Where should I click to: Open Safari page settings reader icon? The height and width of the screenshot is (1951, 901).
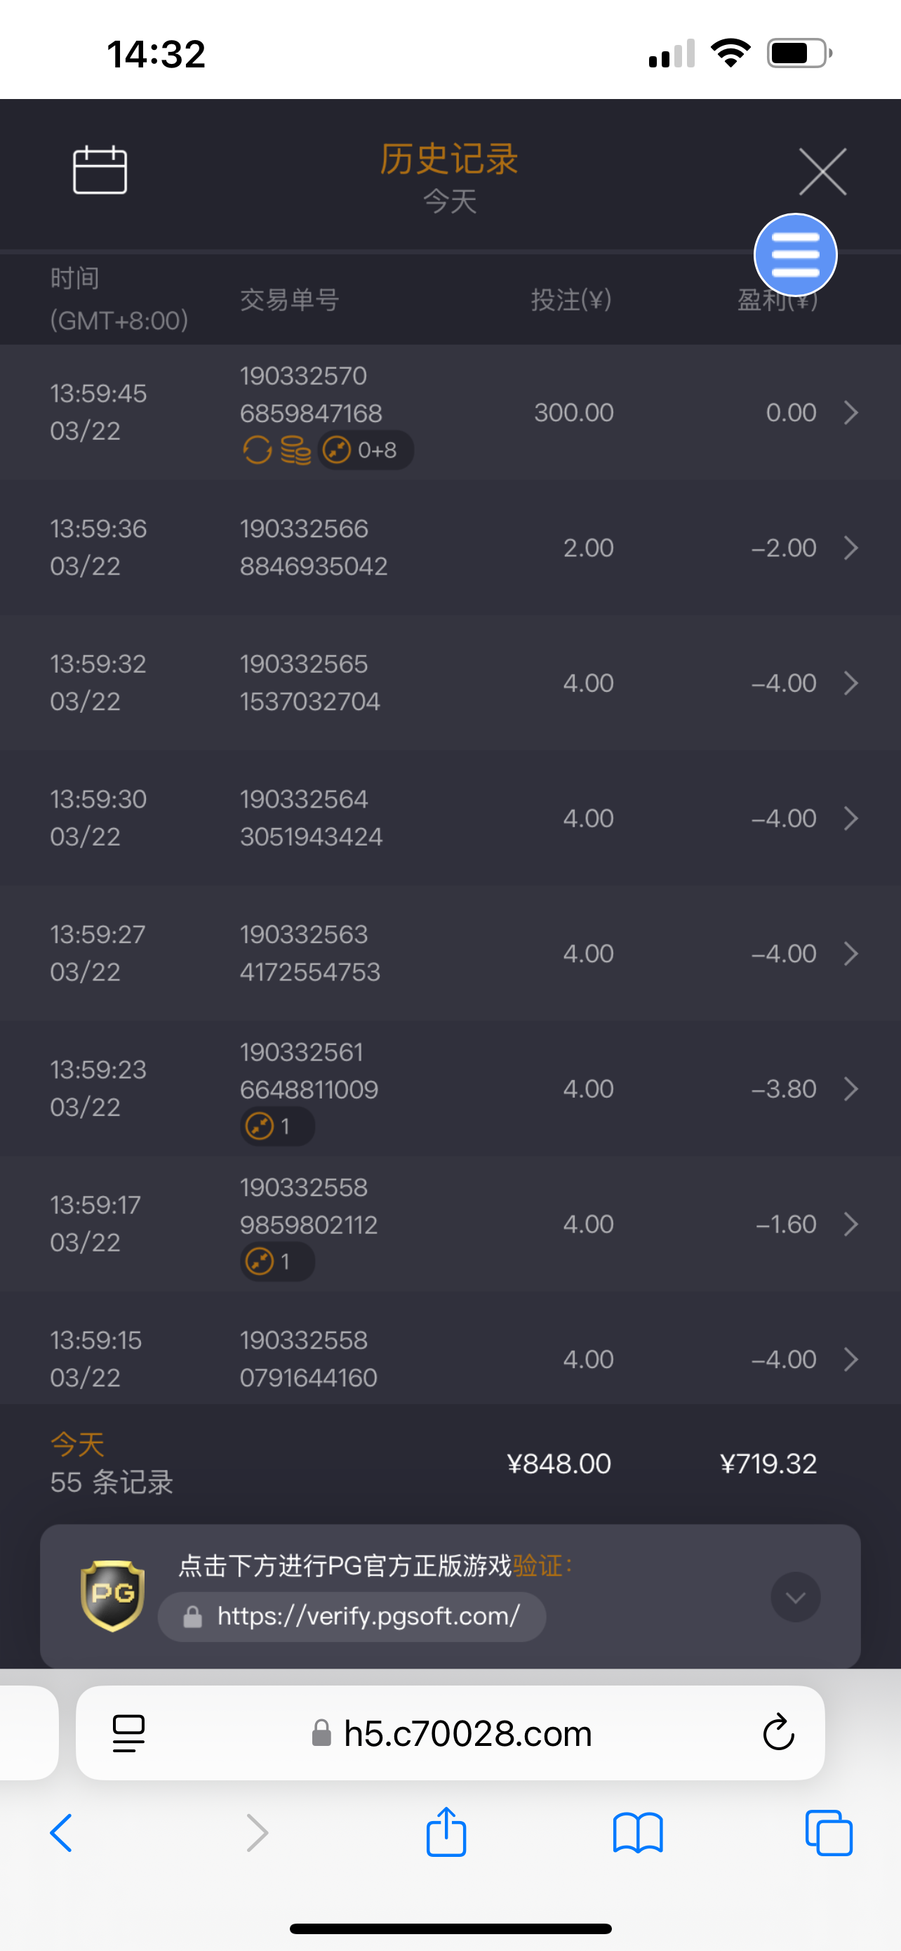128,1733
